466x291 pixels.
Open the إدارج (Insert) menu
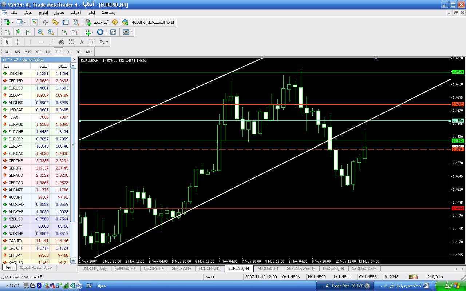point(44,13)
